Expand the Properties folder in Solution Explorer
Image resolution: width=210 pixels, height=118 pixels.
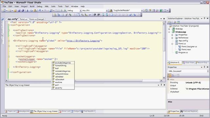coord(172,35)
